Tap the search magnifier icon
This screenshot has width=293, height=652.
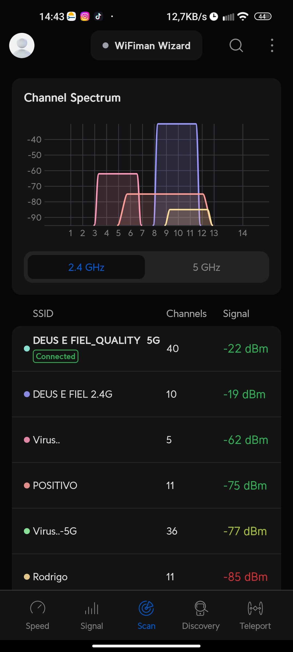(236, 45)
